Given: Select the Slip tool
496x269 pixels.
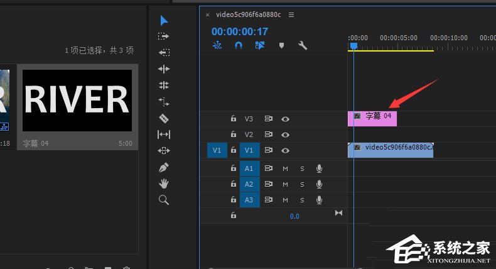Looking at the screenshot, I should coord(164,134).
